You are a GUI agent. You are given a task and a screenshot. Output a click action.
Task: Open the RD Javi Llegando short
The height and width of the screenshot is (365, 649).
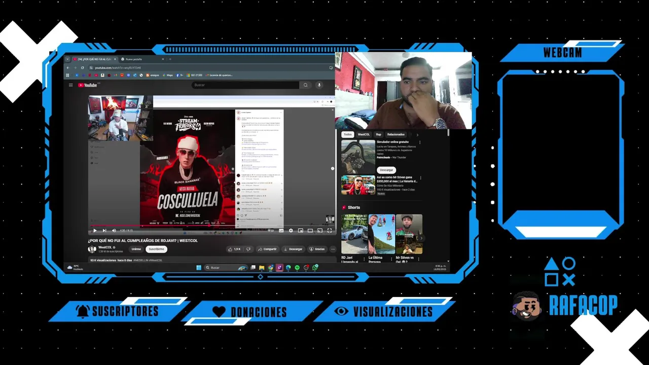click(354, 234)
